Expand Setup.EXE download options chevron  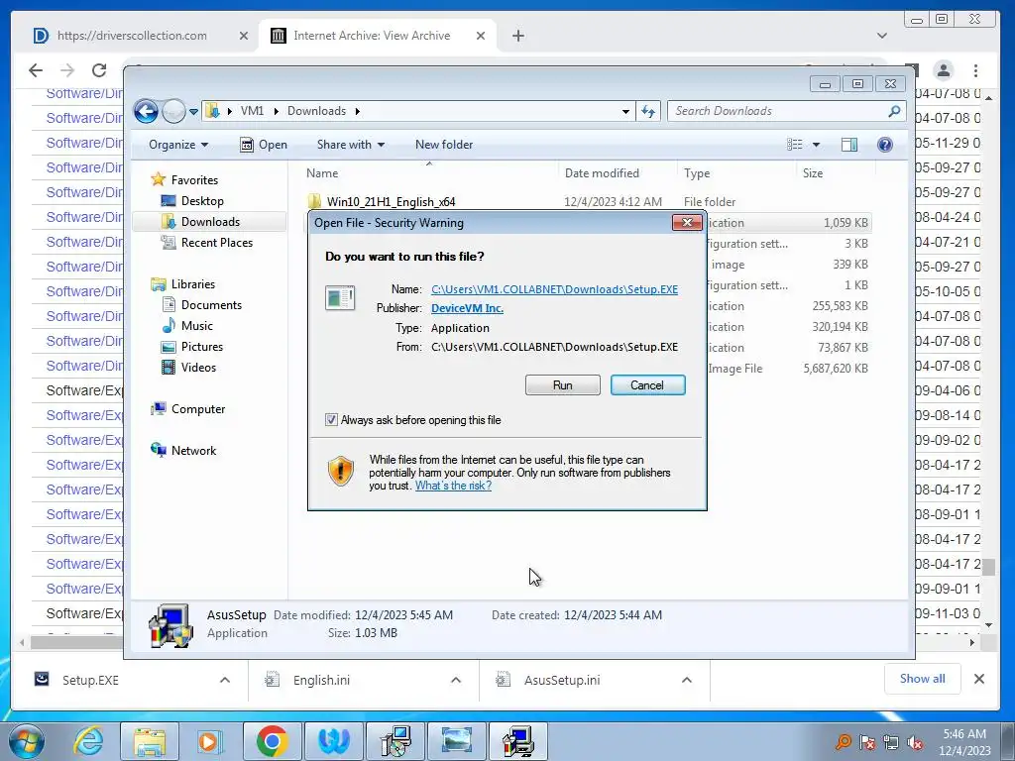pos(225,680)
